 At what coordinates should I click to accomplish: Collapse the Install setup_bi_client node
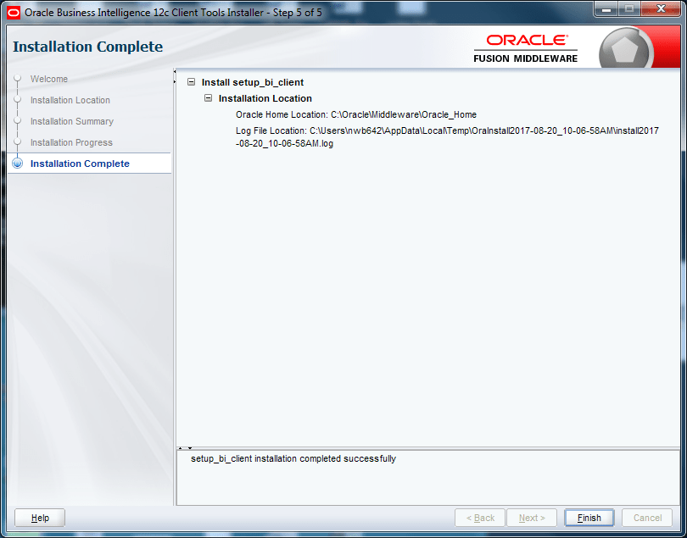coord(191,82)
